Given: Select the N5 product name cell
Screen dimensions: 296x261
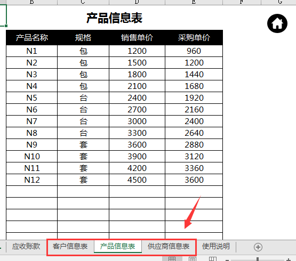Looking at the screenshot, I should click(x=31, y=97).
